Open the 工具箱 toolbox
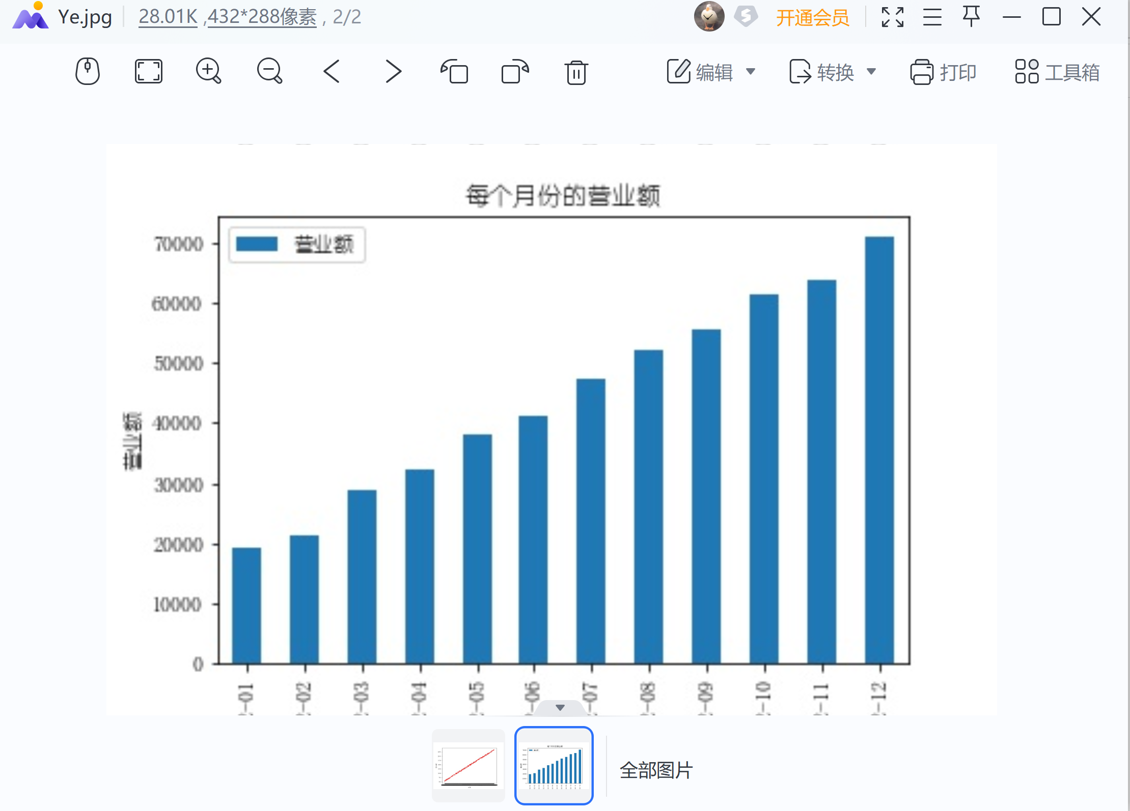Viewport: 1130px width, 811px height. [x=1057, y=72]
